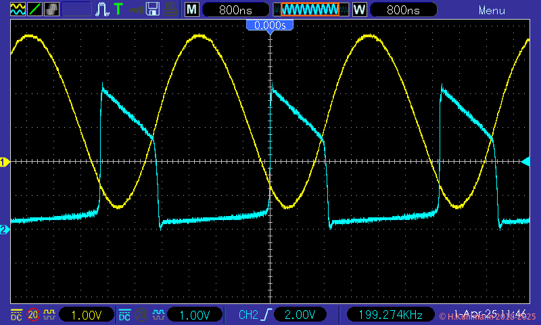The image size is (541, 325).
Task: Click the green T trigger status icon
Action: tap(118, 9)
